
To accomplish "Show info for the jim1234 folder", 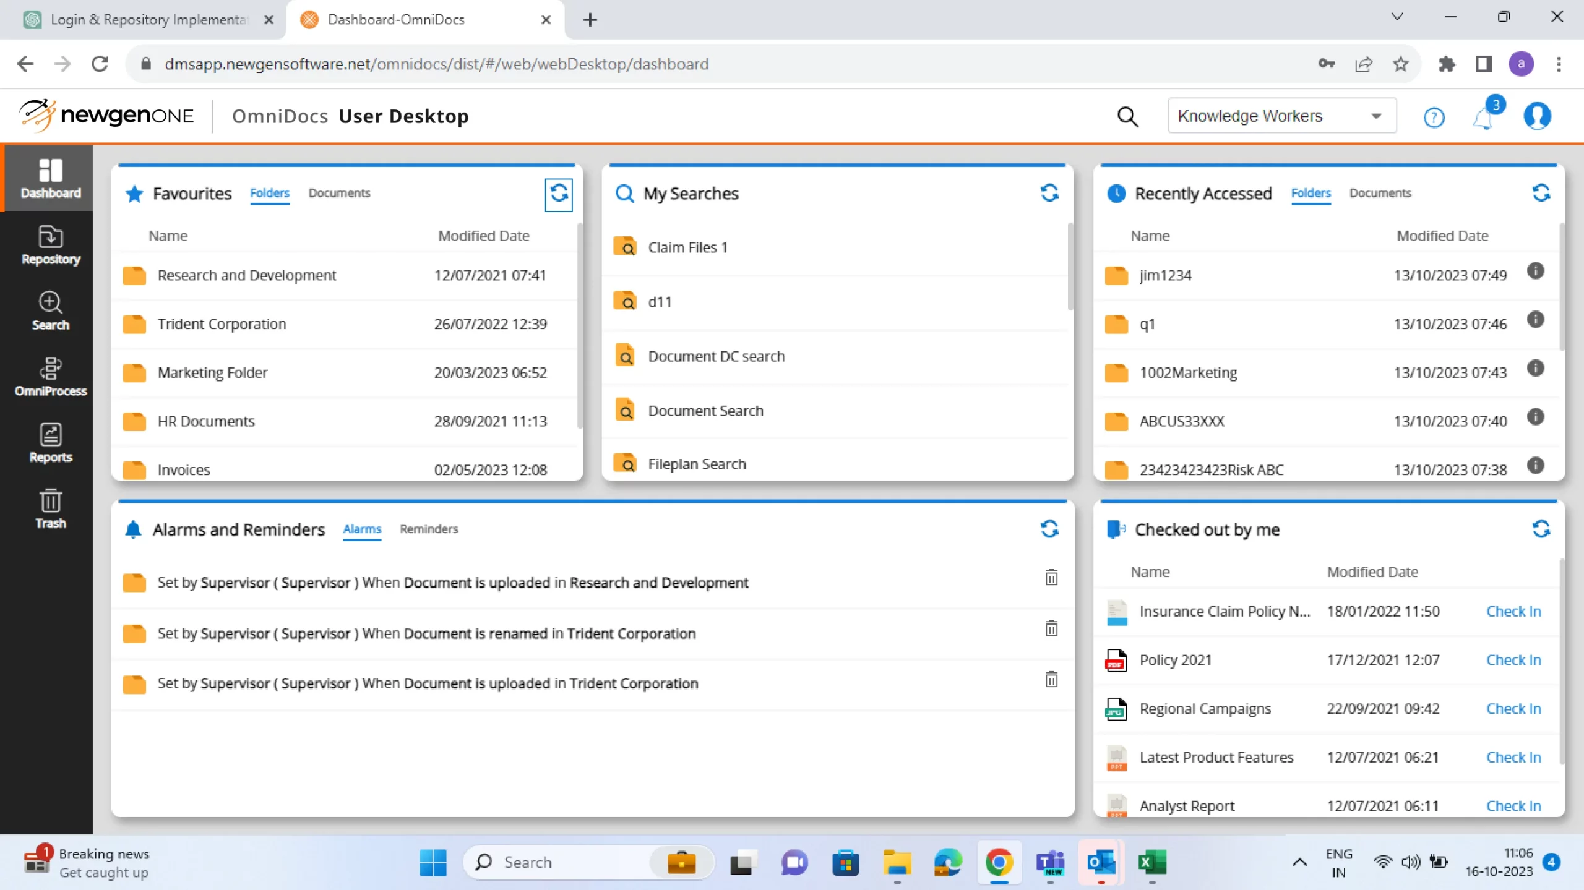I will 1536,271.
